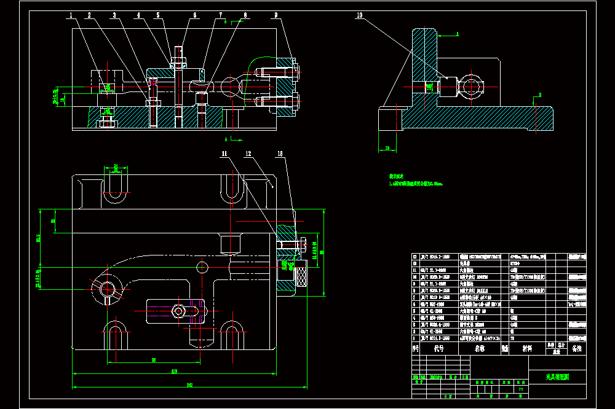Click the 95 horizontal dimension text
Screen dimensions: 615x409
154,360
